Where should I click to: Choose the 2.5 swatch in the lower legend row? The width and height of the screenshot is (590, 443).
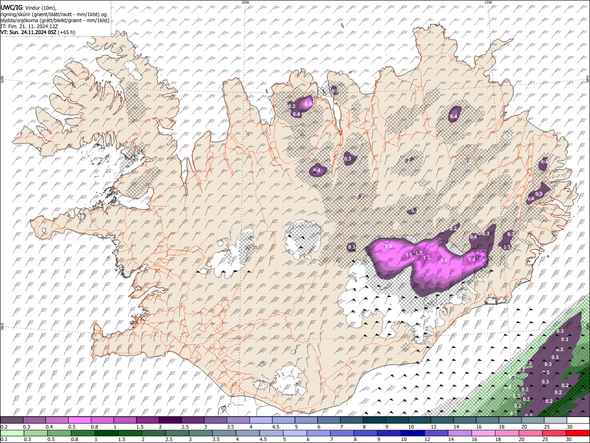[177, 433]
